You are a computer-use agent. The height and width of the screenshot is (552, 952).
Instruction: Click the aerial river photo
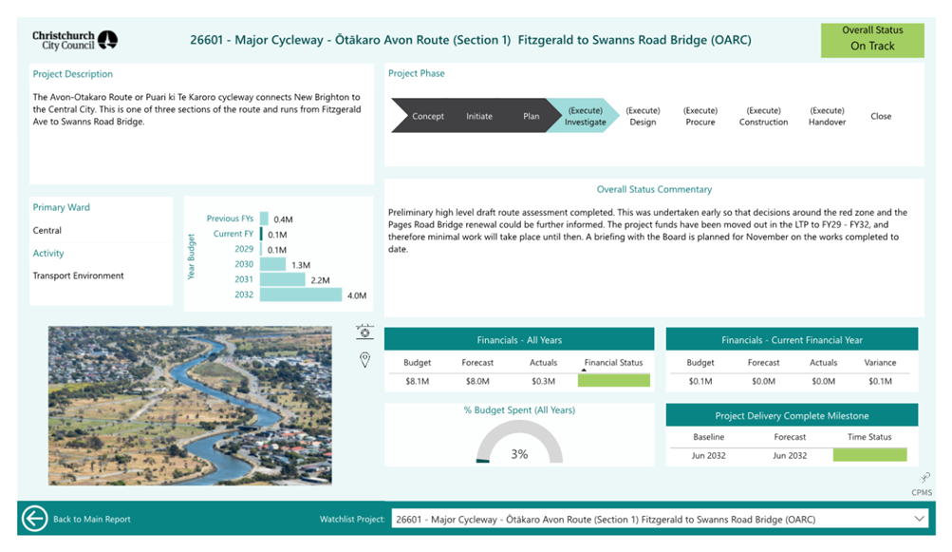pyautogui.click(x=190, y=406)
